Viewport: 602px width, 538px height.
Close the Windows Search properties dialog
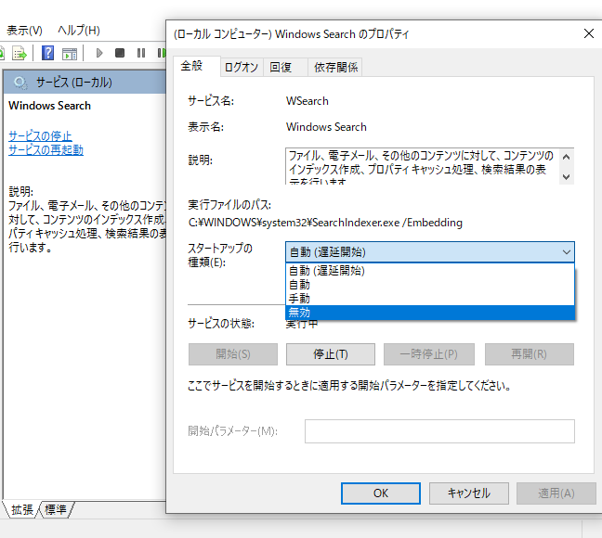(589, 33)
